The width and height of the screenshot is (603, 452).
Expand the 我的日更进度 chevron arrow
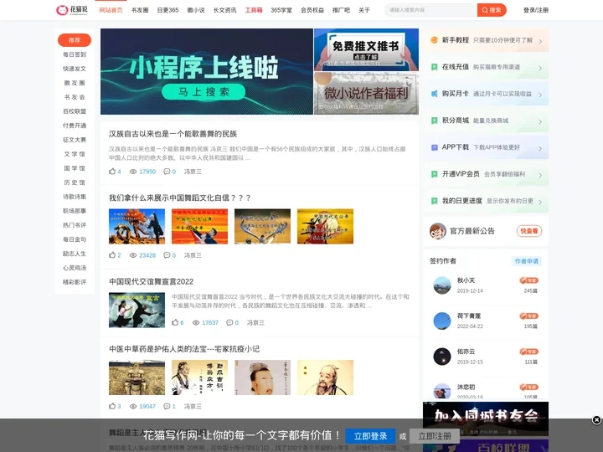pos(540,202)
